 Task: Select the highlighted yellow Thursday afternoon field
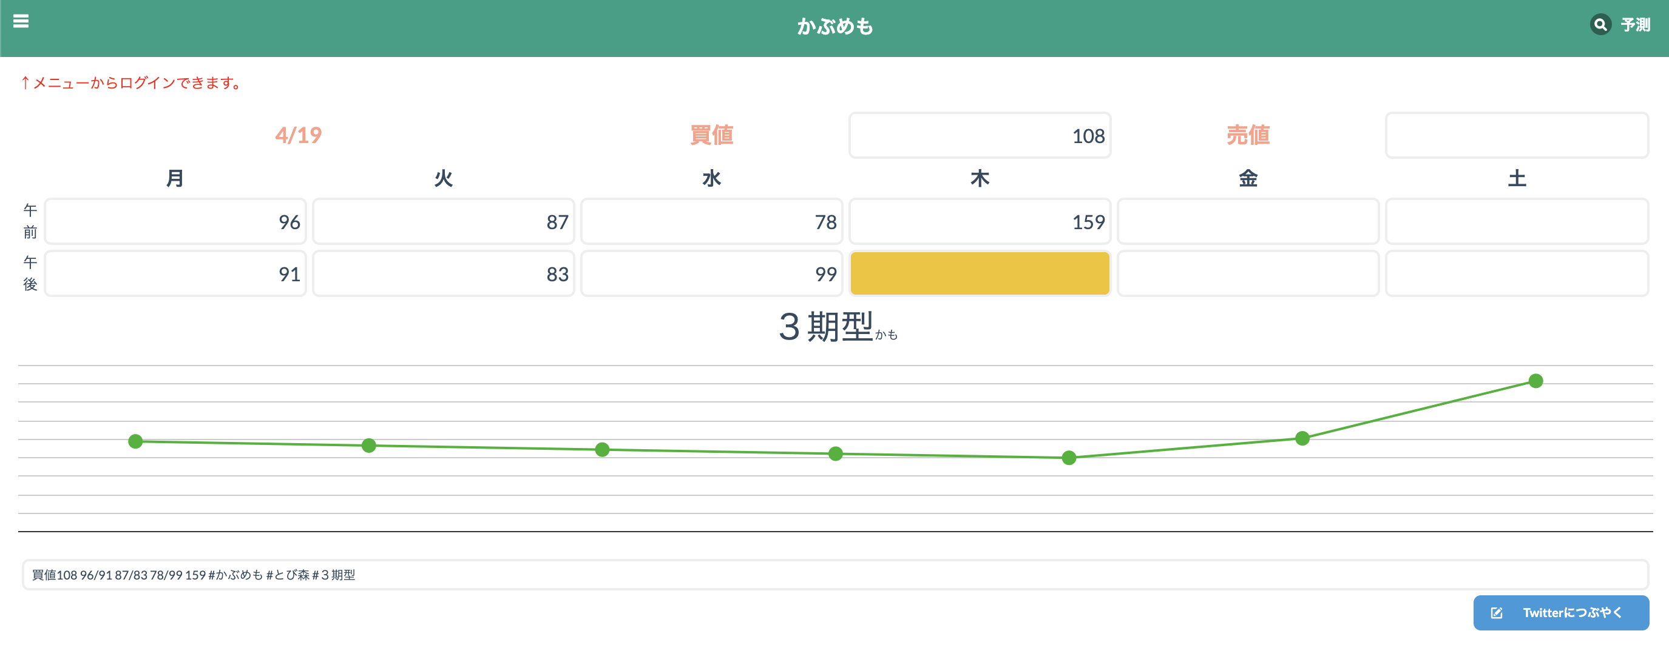979,273
